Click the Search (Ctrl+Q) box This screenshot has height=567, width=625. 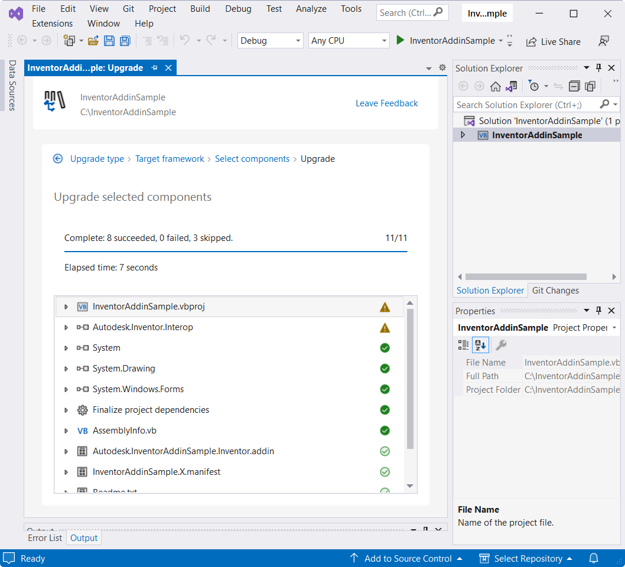[x=412, y=13]
